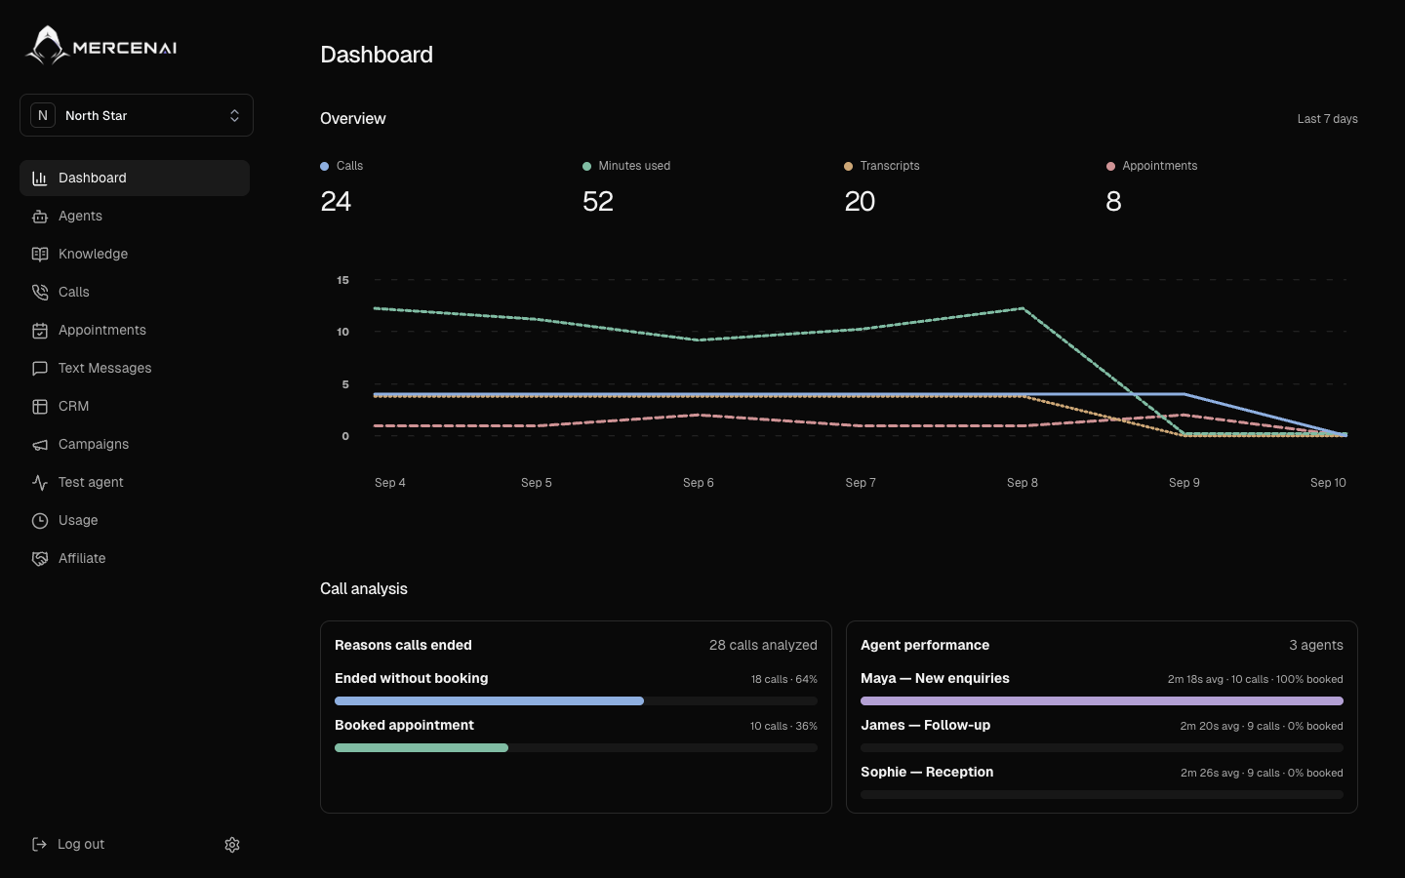Select the James — Follow-up agent label
The height and width of the screenshot is (878, 1405).
click(x=925, y=726)
